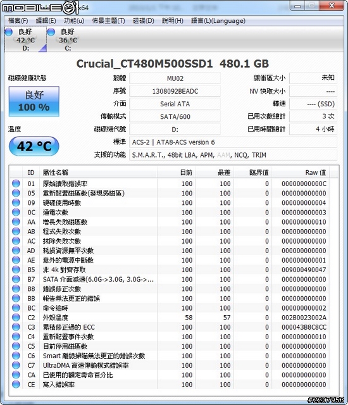Select the C: drive 36 °C tab

coord(68,39)
